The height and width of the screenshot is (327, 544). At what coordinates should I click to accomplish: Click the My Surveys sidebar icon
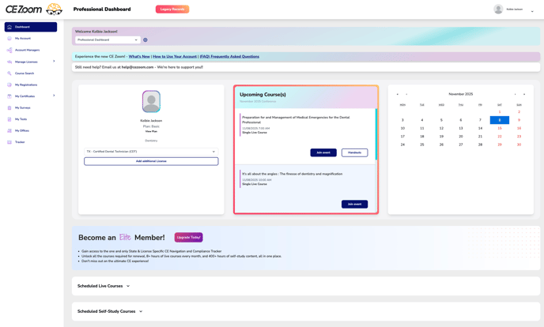[x=9, y=107]
